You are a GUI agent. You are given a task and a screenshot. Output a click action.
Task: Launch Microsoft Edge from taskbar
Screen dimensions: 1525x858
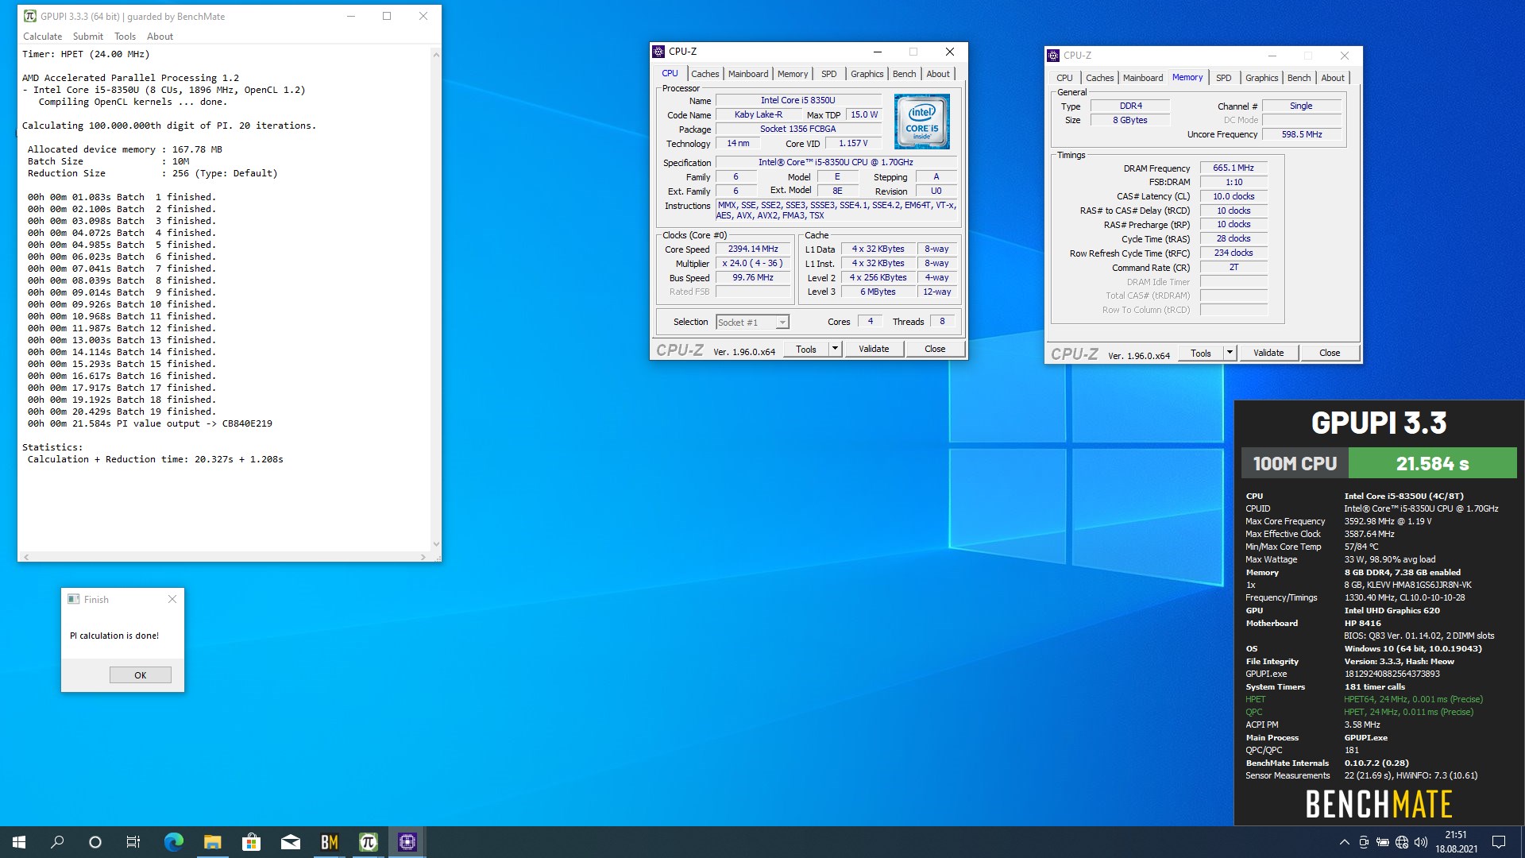click(x=173, y=842)
